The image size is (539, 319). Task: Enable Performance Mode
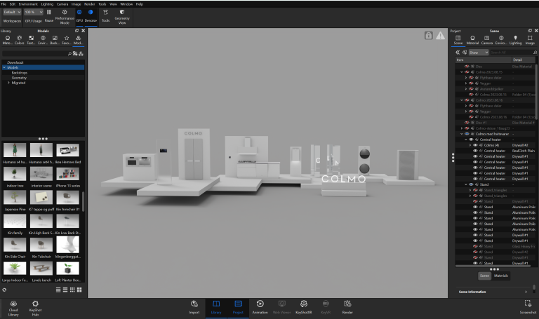pyautogui.click(x=65, y=13)
